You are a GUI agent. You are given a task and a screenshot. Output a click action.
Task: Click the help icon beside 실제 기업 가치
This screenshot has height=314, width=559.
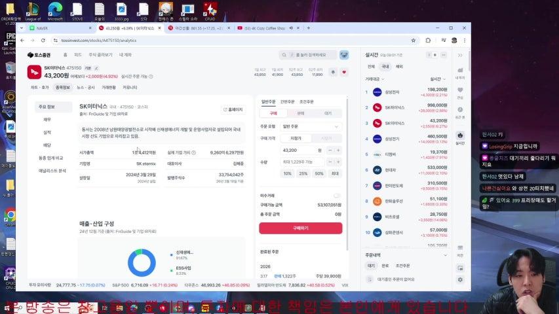tap(193, 152)
